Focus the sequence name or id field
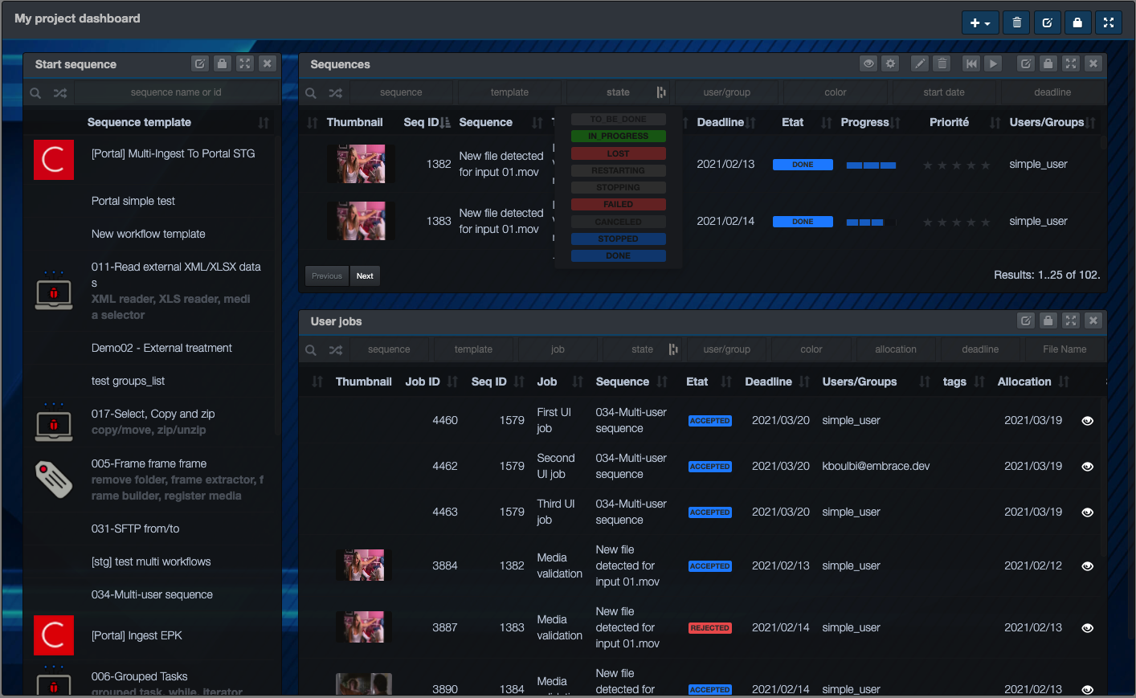Viewport: 1136px width, 698px height. pyautogui.click(x=176, y=92)
